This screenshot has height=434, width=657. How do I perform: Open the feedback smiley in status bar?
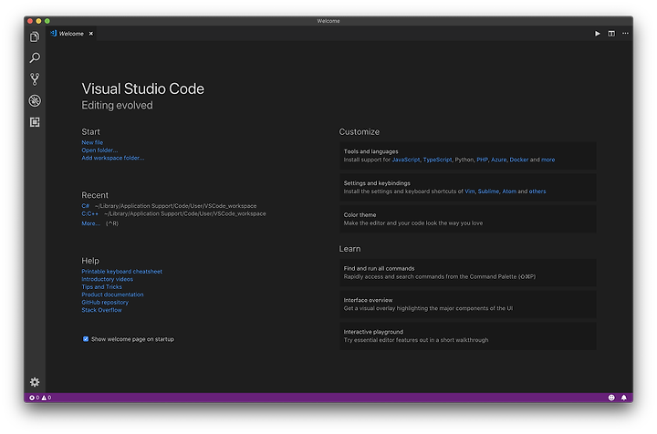611,398
